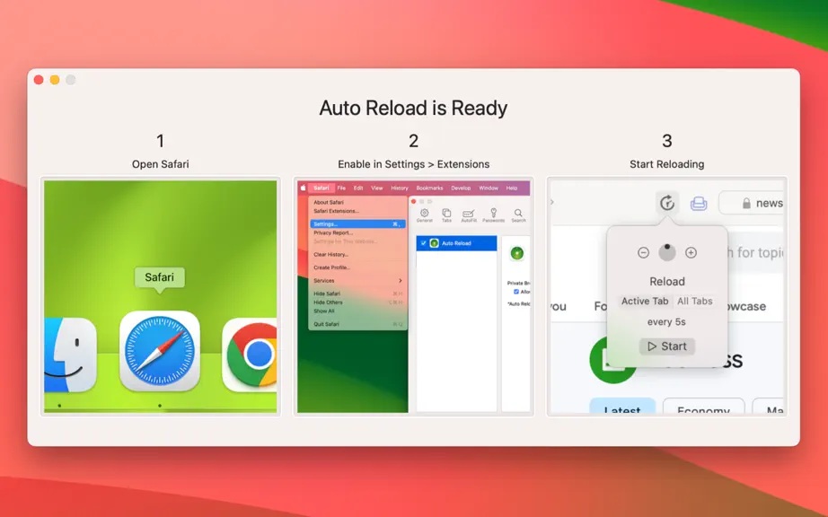
Task: Click the Google Chrome icon in the Dock
Action: (x=250, y=354)
